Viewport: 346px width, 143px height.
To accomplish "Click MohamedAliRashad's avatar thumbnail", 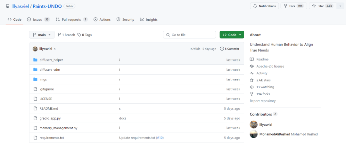I will tap(253, 134).
